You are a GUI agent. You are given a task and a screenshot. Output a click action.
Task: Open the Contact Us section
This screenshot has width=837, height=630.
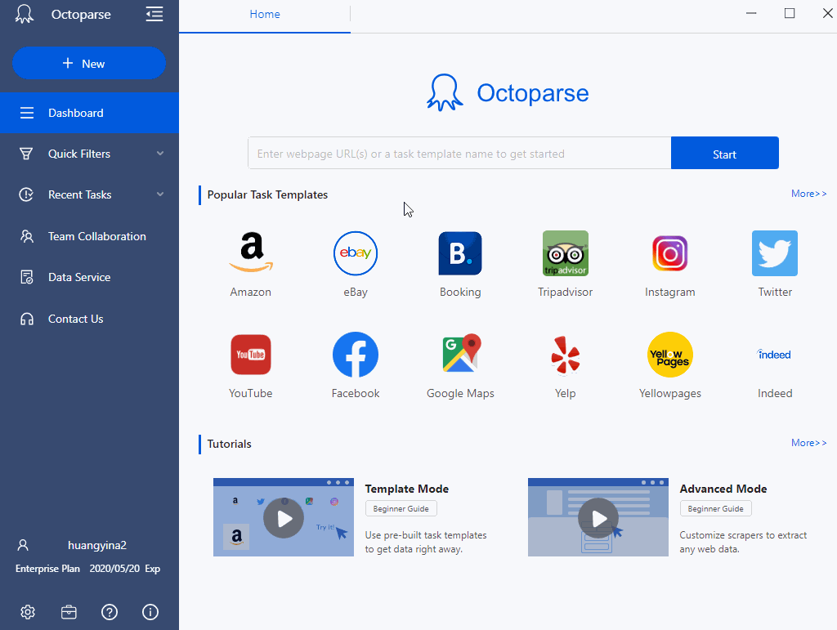[89, 319]
